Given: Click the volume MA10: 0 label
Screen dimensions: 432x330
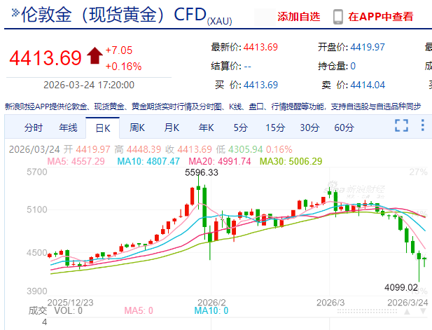Looking at the screenshot, I should (211, 310).
